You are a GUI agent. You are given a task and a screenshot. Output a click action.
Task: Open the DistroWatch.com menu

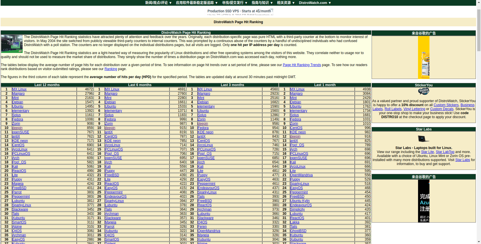point(315,3)
